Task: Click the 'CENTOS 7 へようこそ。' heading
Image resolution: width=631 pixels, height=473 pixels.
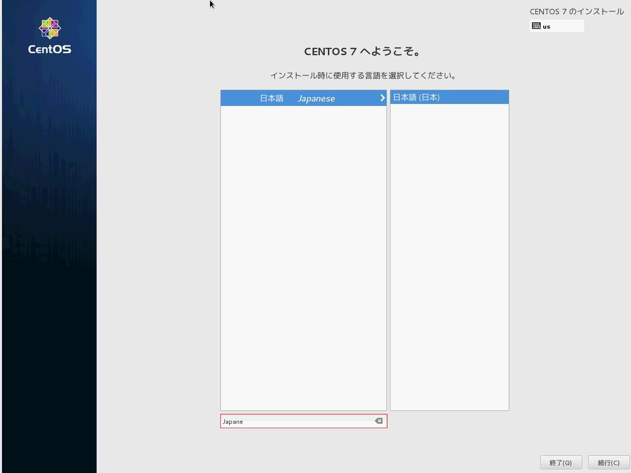Action: [x=362, y=51]
